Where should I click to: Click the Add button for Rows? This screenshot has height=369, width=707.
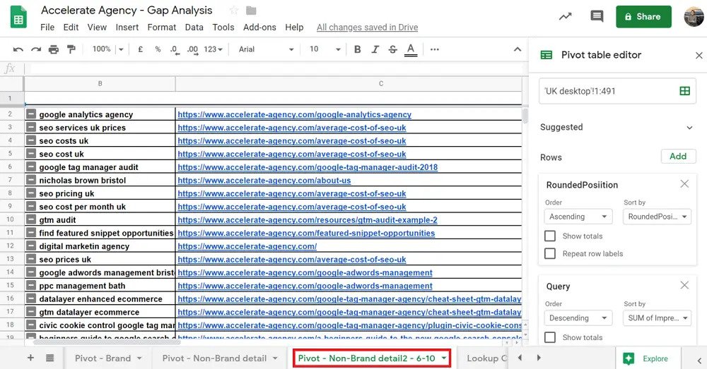678,156
